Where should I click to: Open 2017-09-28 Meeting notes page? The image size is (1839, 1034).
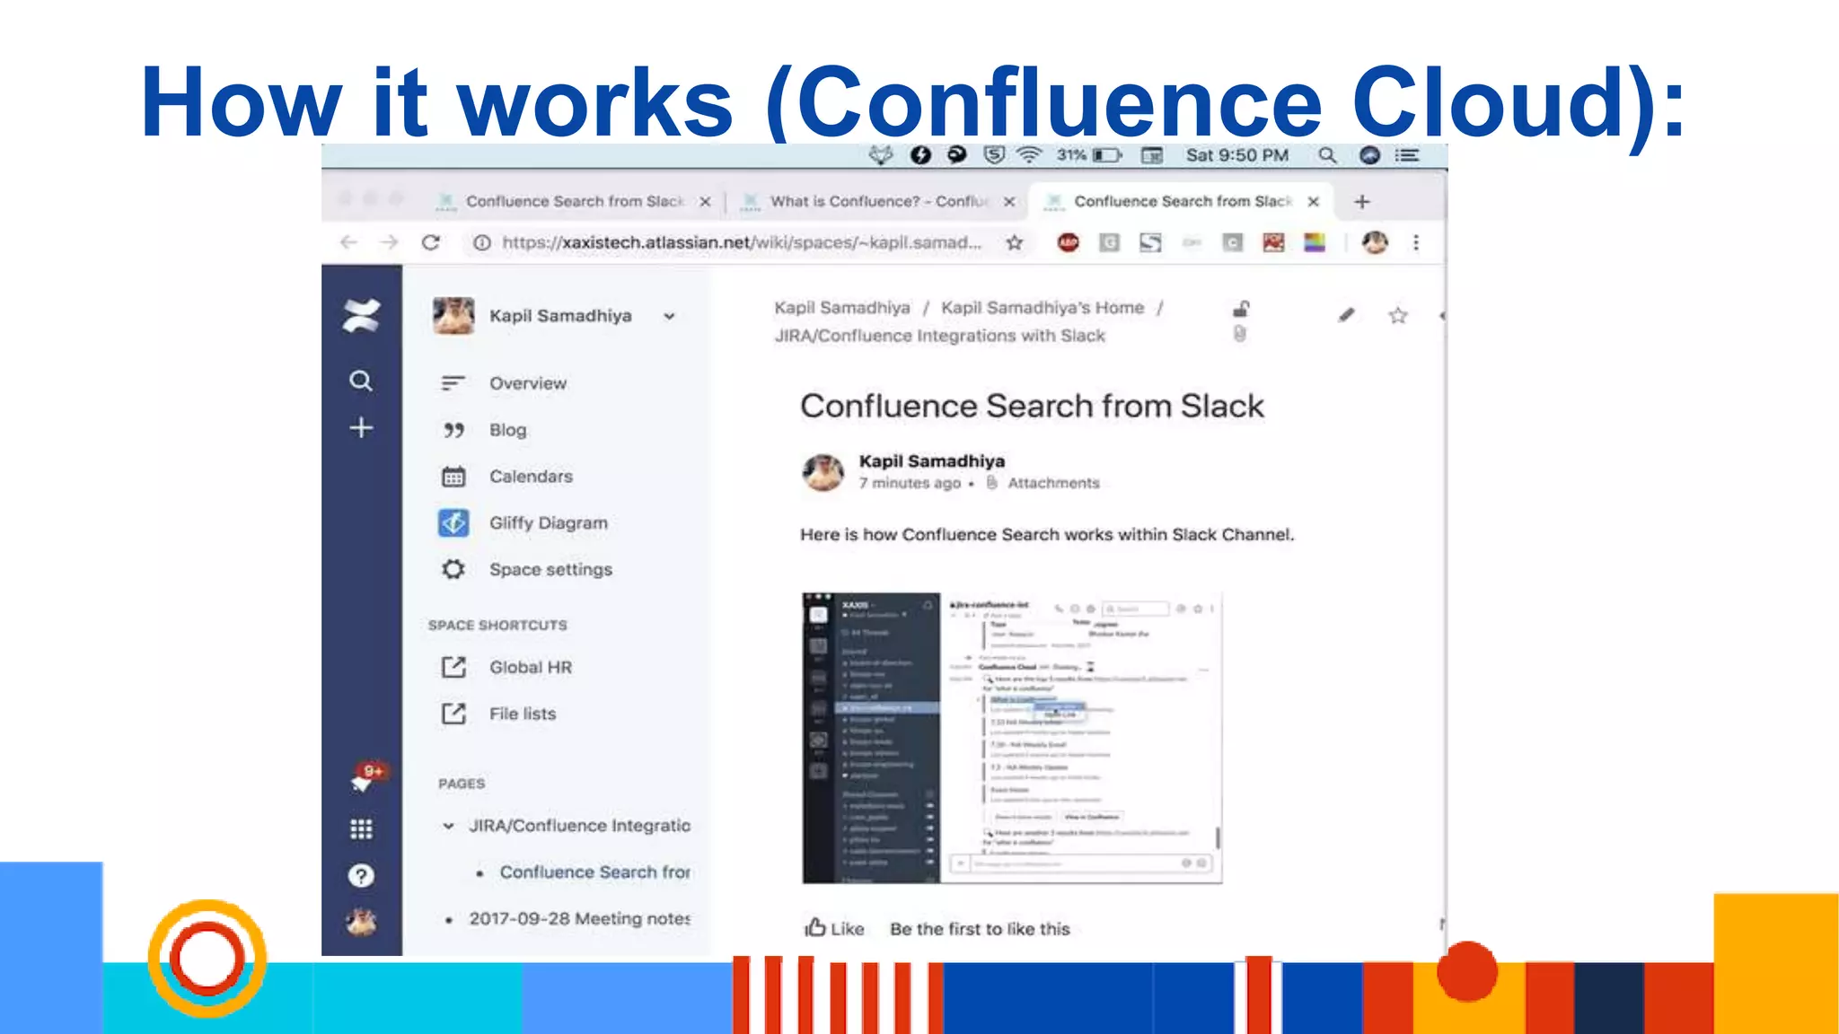(x=579, y=919)
